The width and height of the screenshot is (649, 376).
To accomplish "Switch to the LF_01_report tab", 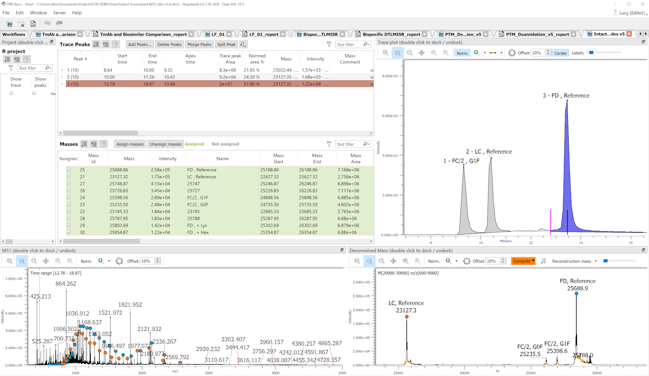I will [x=263, y=34].
